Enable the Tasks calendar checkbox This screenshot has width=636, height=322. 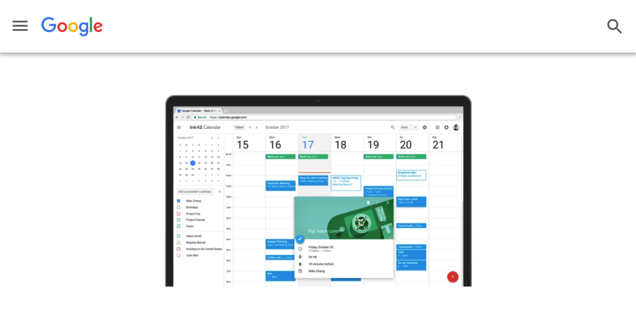(x=178, y=226)
